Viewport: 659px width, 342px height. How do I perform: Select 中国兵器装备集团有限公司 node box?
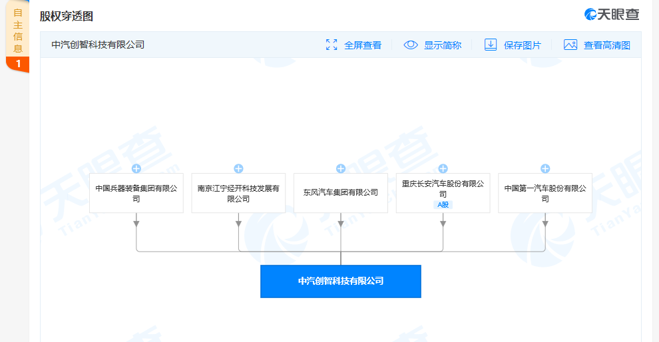pyautogui.click(x=136, y=193)
